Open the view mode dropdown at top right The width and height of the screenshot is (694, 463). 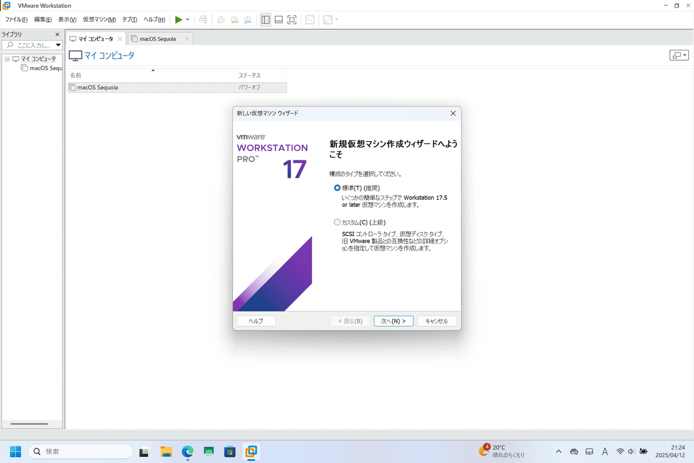click(678, 55)
